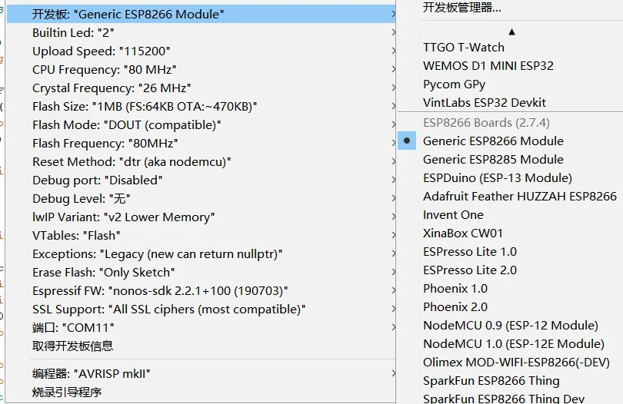623x404 pixels.
Task: Open Reset Method dtr nodemcu submenu
Action: (201, 162)
